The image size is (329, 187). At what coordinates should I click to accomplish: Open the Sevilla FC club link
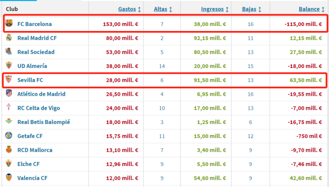pyautogui.click(x=30, y=80)
